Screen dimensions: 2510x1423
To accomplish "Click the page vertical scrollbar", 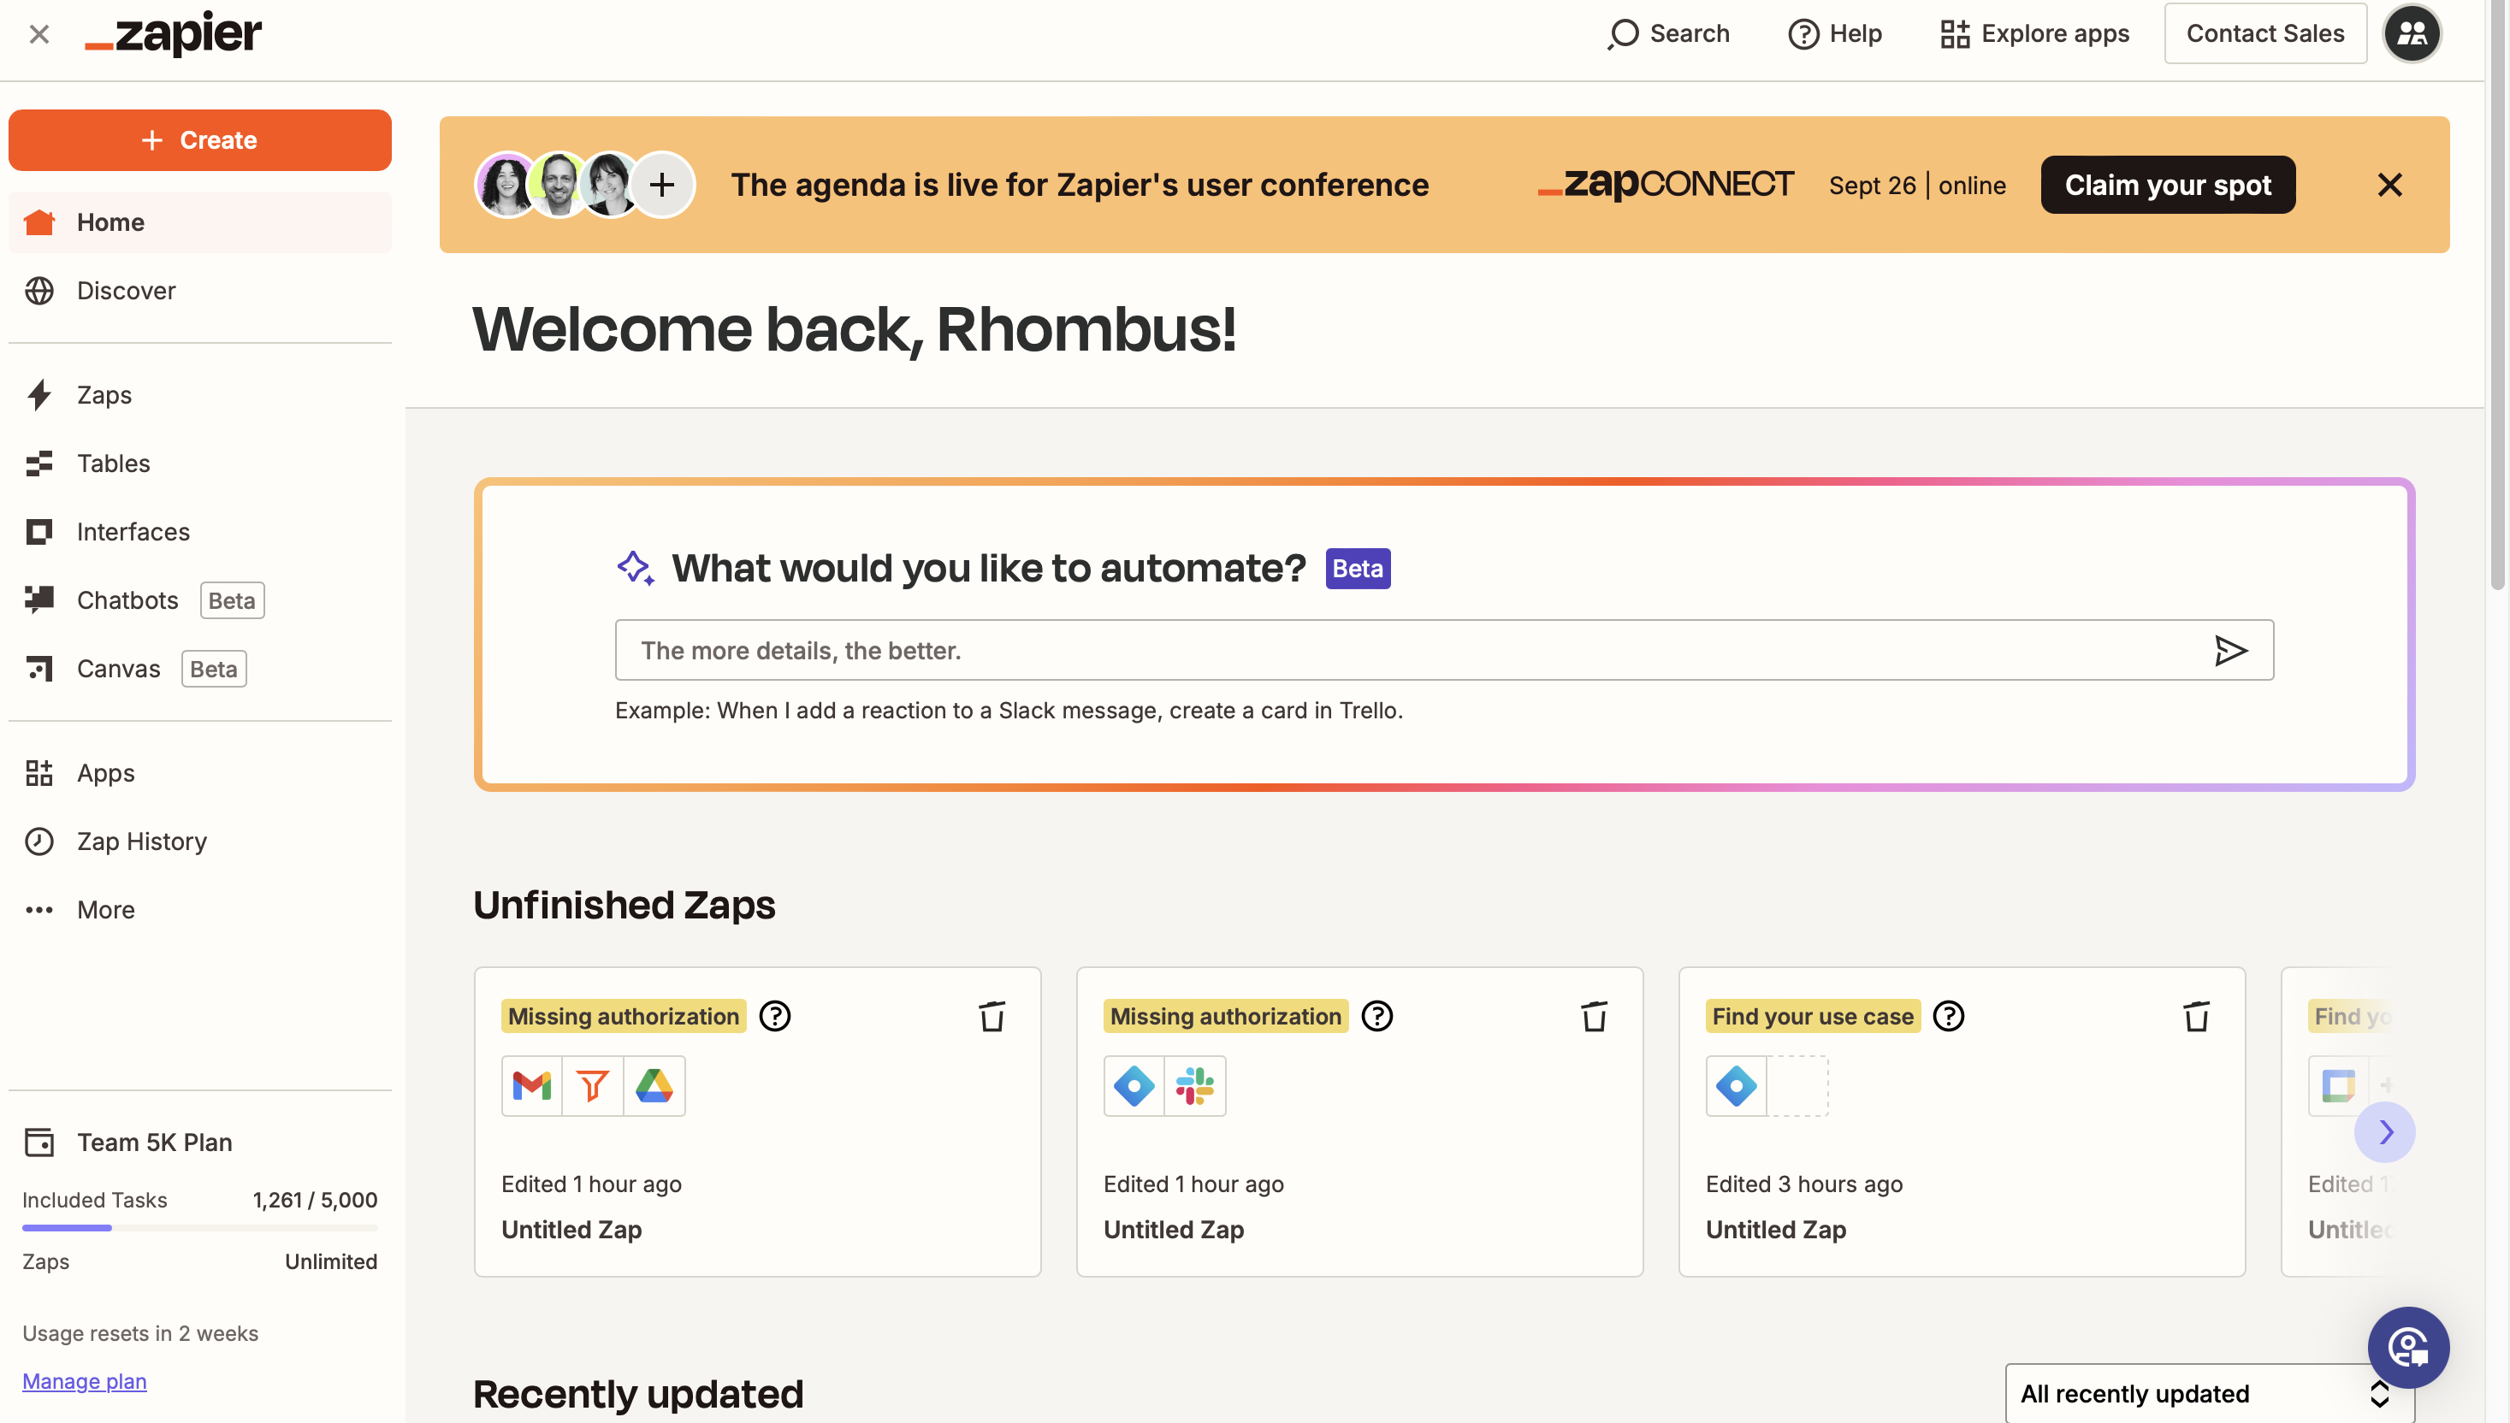I will point(2497,293).
